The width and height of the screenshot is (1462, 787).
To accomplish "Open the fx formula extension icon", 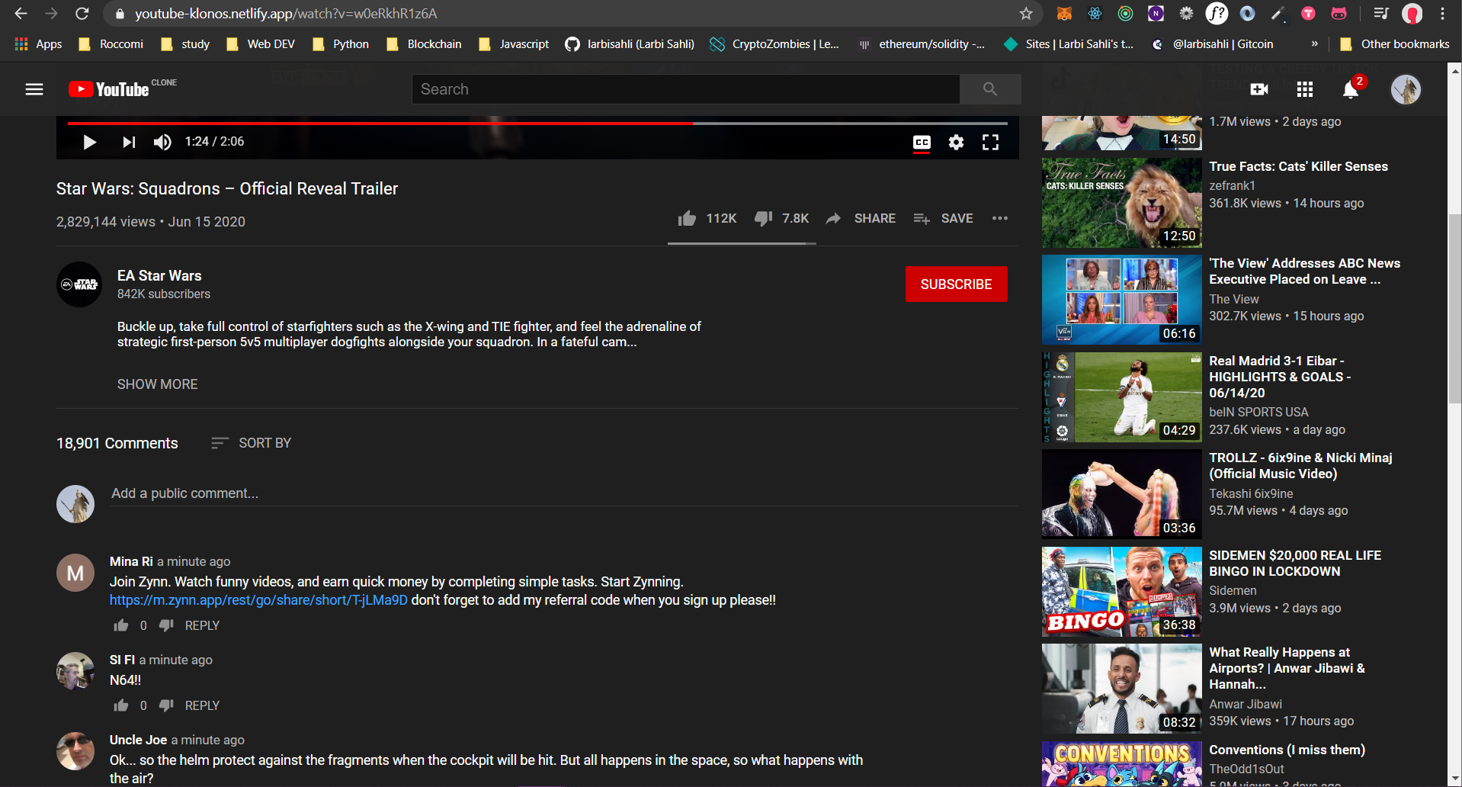I will [x=1217, y=14].
